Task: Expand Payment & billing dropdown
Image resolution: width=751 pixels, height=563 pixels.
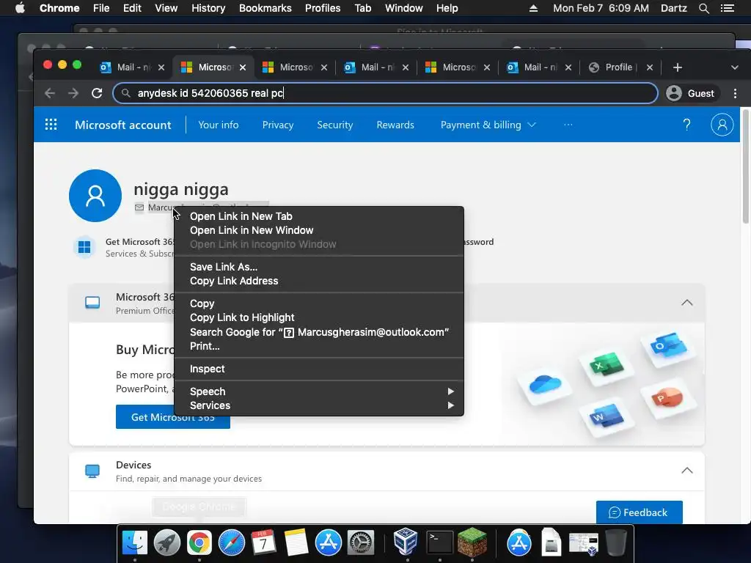Action: tap(488, 125)
